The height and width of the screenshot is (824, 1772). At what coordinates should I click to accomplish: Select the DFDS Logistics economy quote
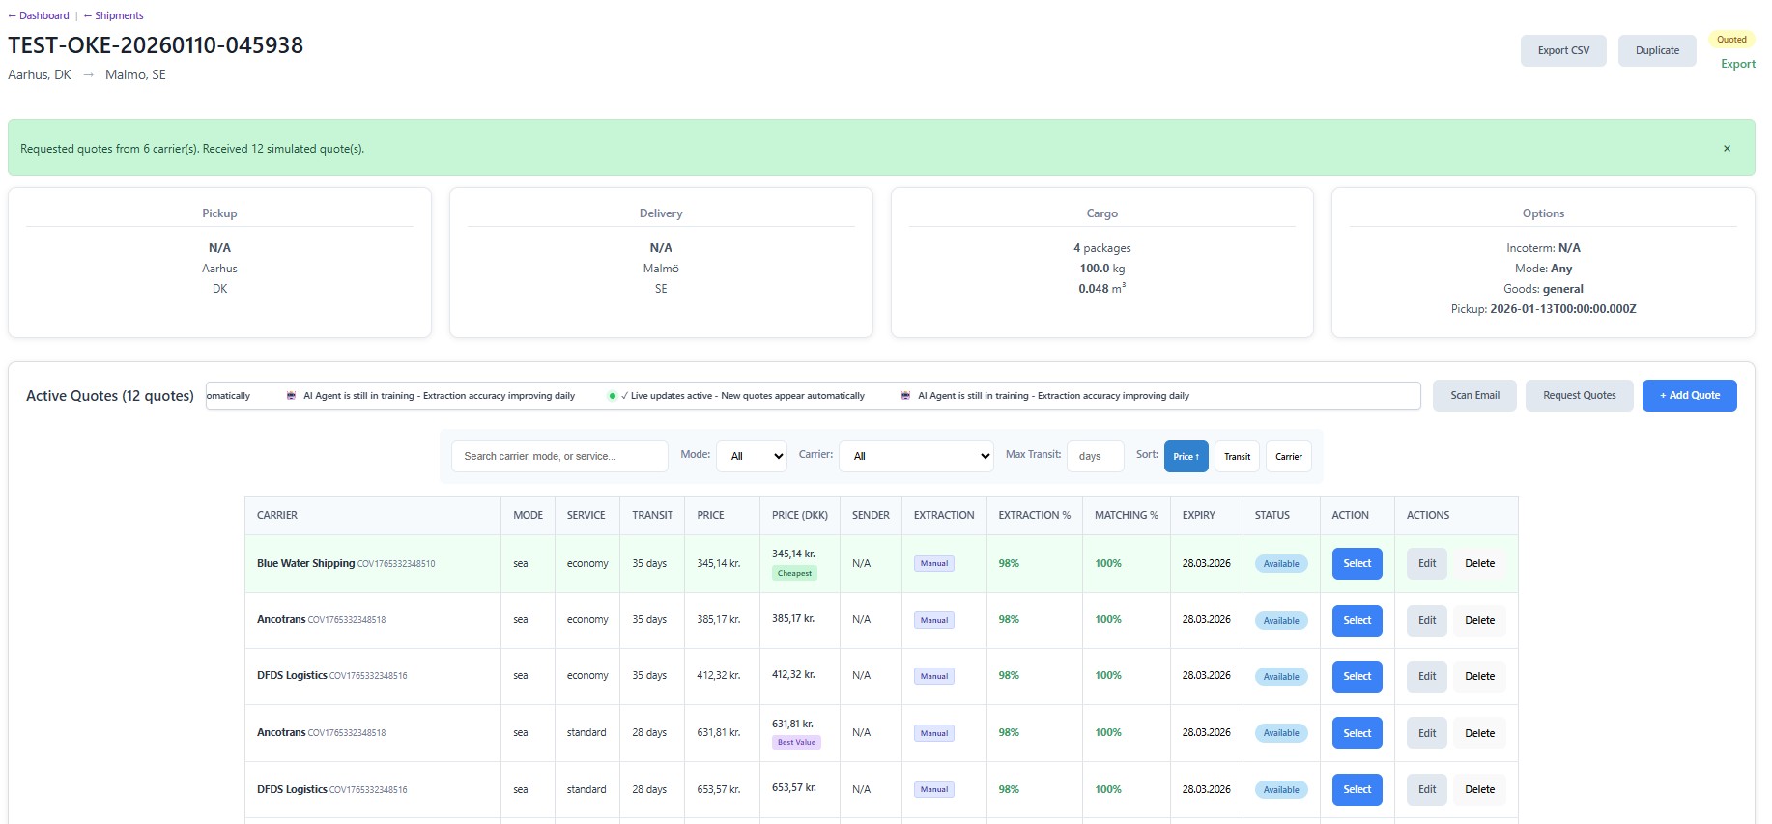(x=1357, y=676)
